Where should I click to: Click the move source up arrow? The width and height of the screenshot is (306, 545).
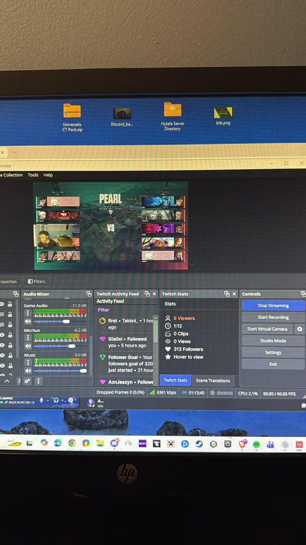[6, 381]
